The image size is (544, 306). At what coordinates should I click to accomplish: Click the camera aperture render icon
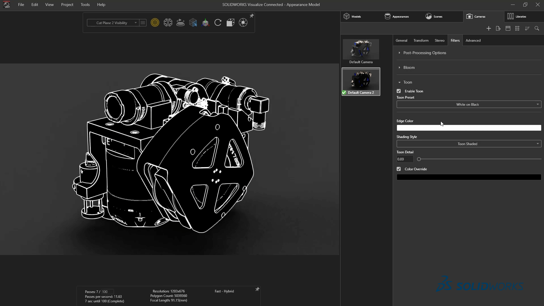[x=243, y=22]
